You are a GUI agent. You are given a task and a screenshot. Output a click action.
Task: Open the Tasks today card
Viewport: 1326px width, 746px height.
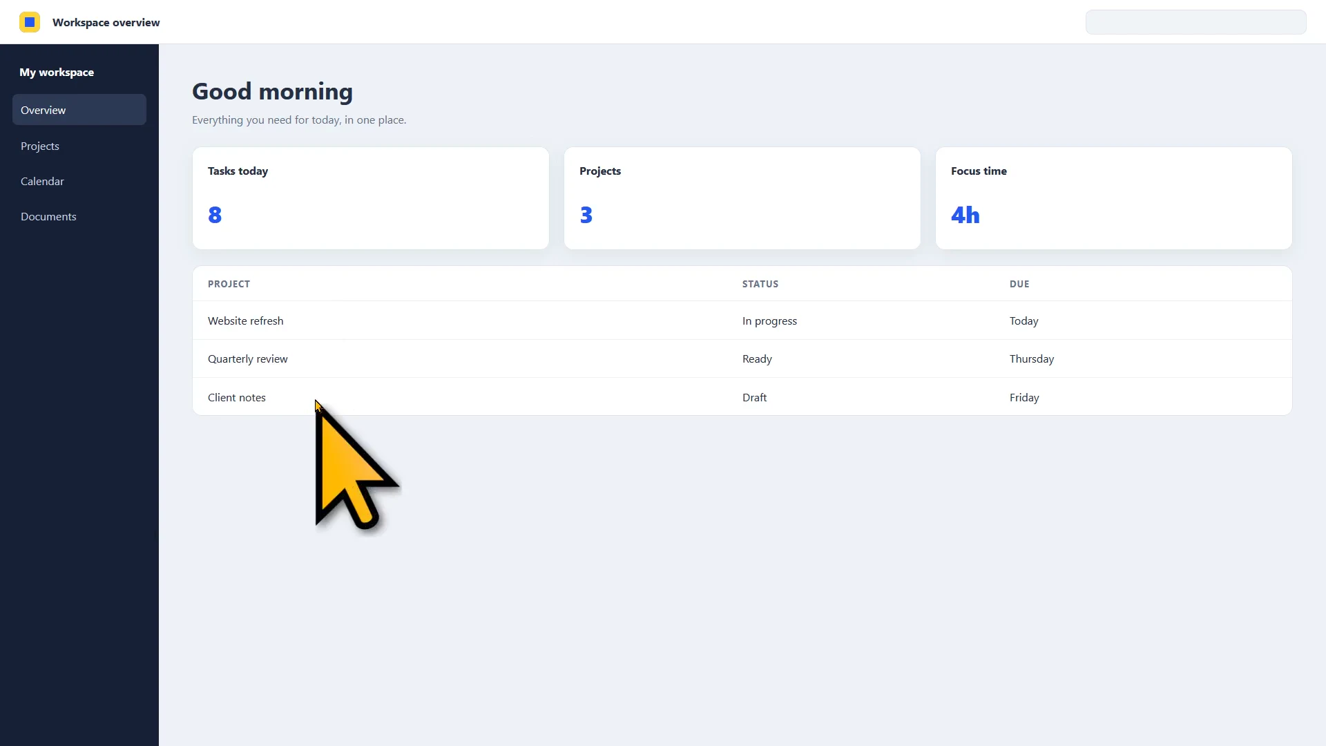coord(371,198)
